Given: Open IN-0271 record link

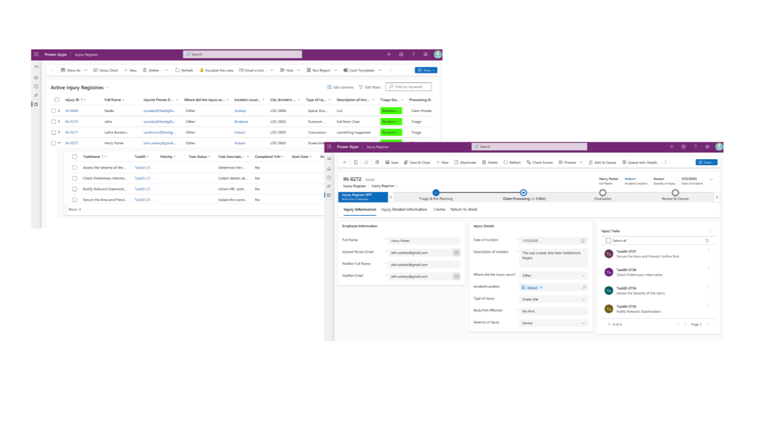Looking at the screenshot, I should [71, 132].
